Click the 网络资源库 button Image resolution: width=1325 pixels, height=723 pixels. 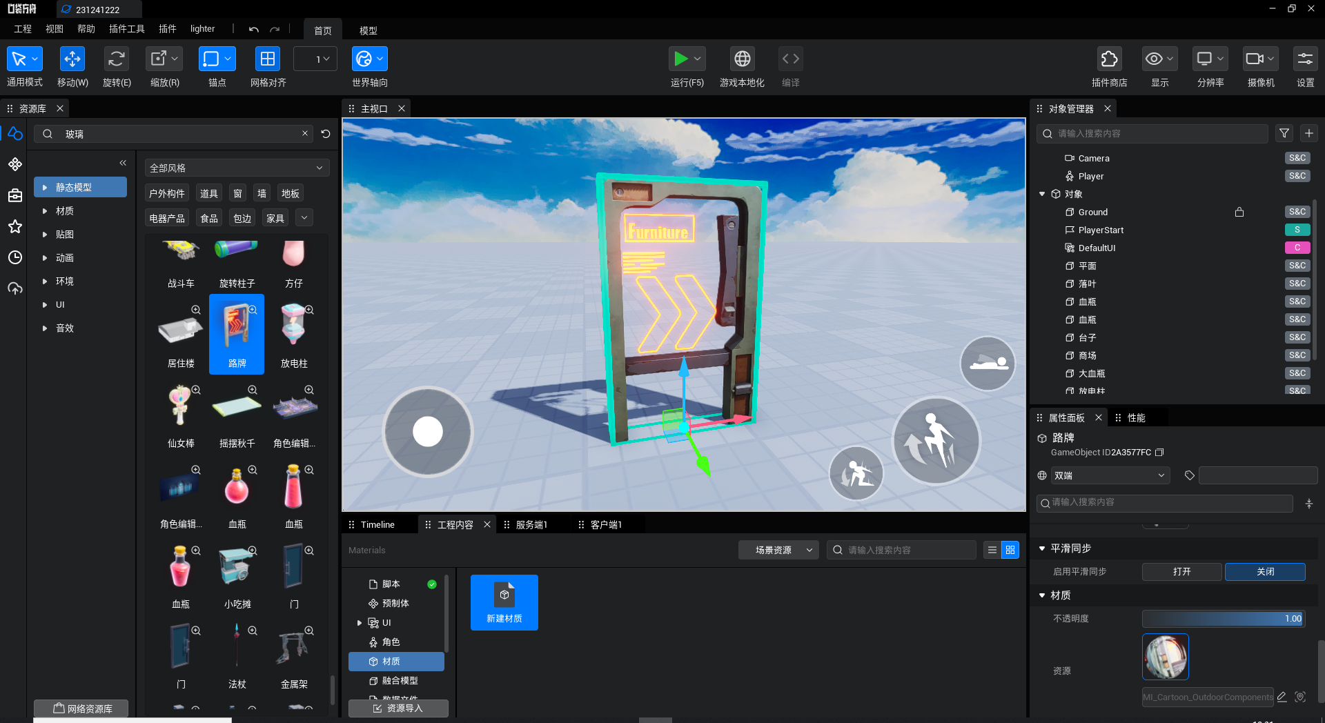[x=81, y=709]
